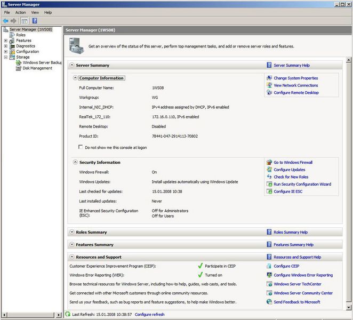Click the 'Last Refresh: 15.01.2008 10:38:57' text
This screenshot has height=320, width=353.
point(102,314)
